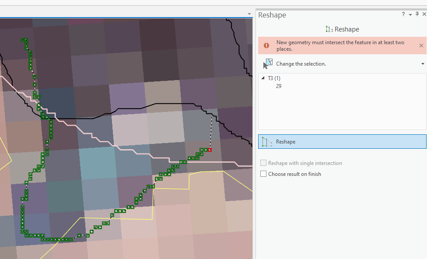Click the 'Choose result on finish' label
The image size is (427, 259).
(x=294, y=174)
